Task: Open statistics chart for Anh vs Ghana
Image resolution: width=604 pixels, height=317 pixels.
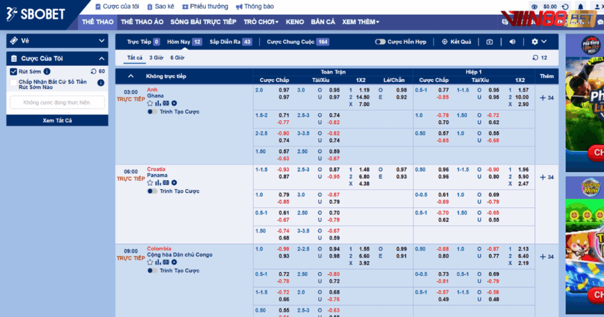Action: 158,103
